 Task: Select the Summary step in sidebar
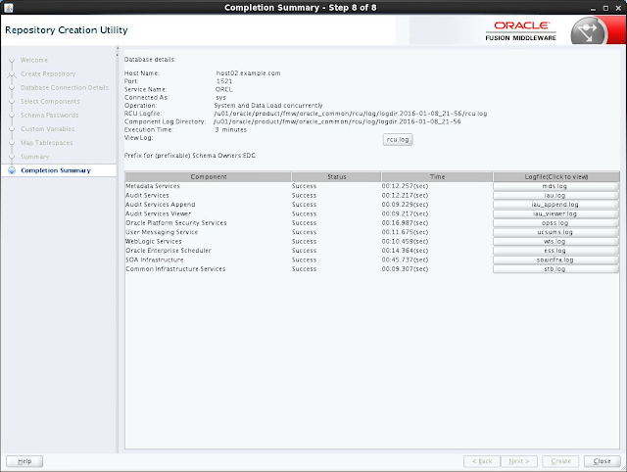pos(35,157)
